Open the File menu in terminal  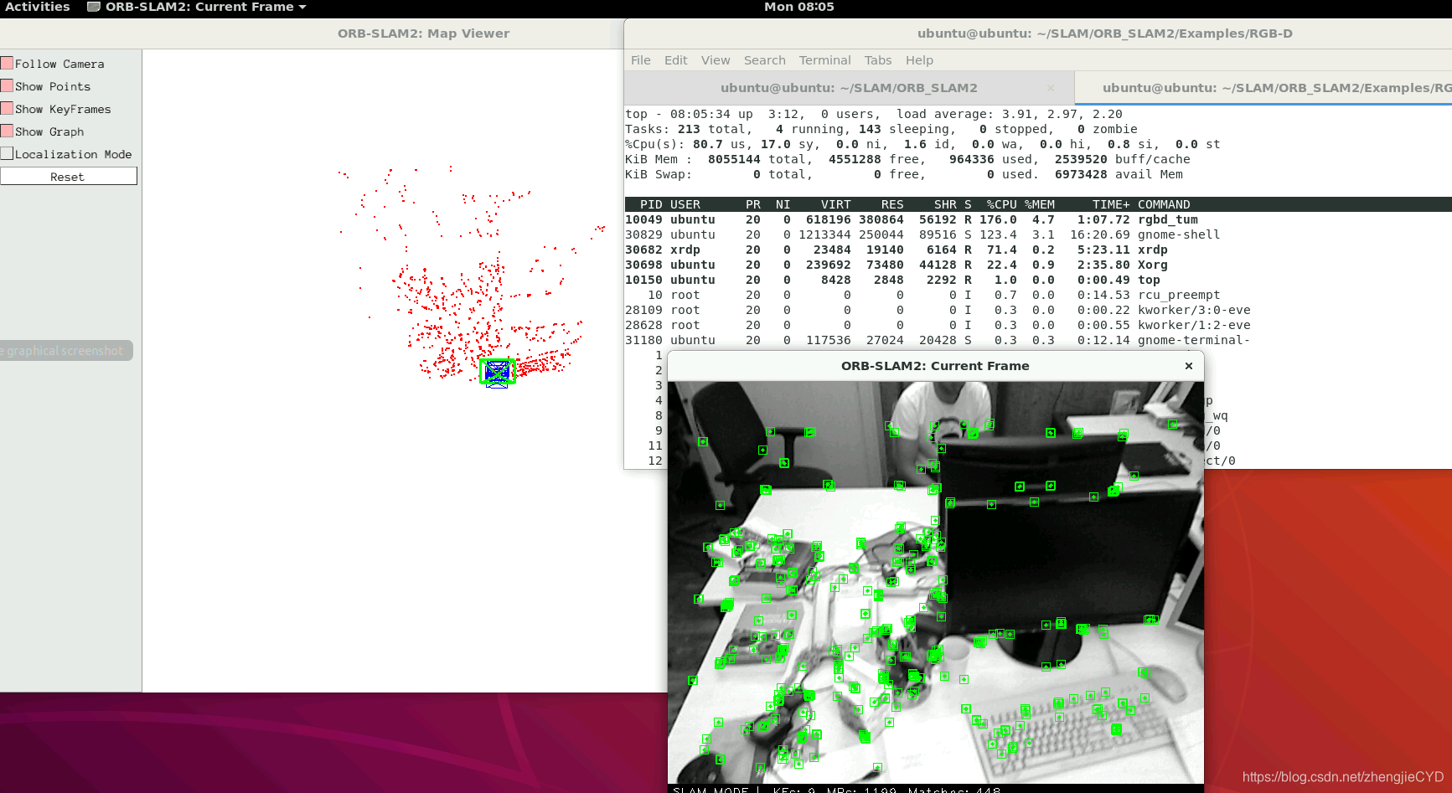(x=641, y=60)
